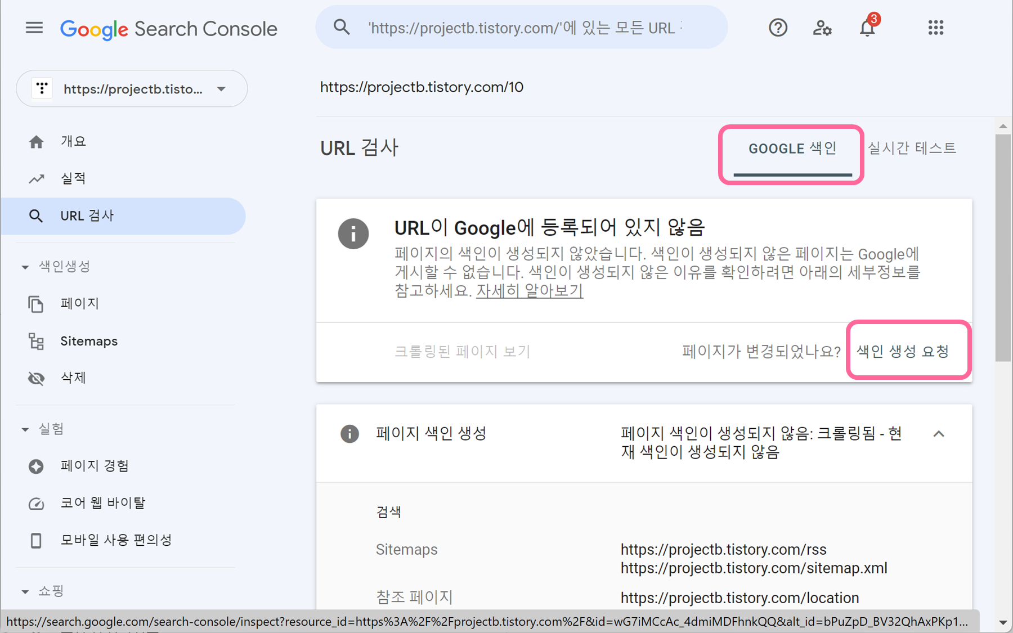
Task: Open users and permissions settings icon
Action: 822,28
